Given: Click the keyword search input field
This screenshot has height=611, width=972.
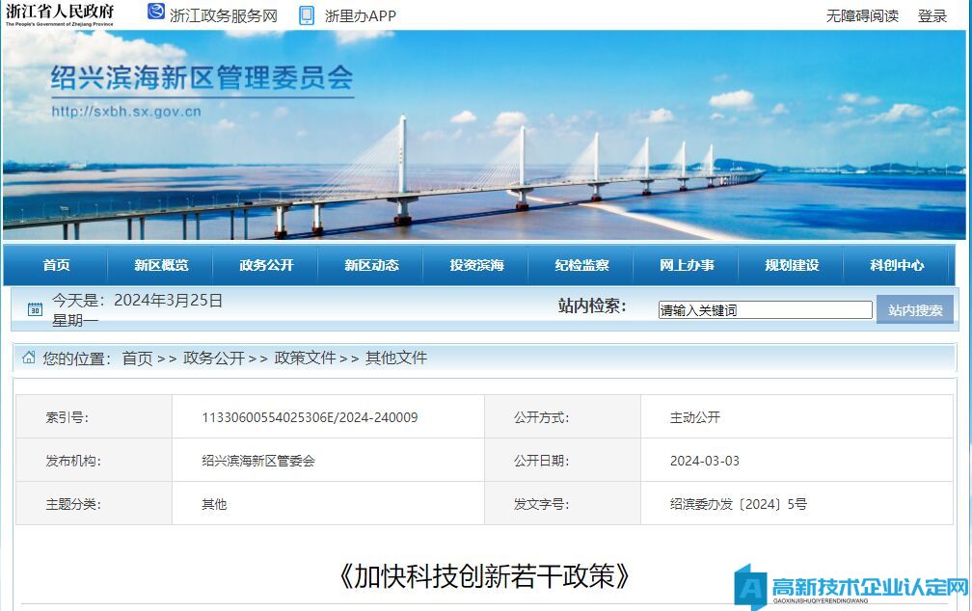Looking at the screenshot, I should coord(765,310).
